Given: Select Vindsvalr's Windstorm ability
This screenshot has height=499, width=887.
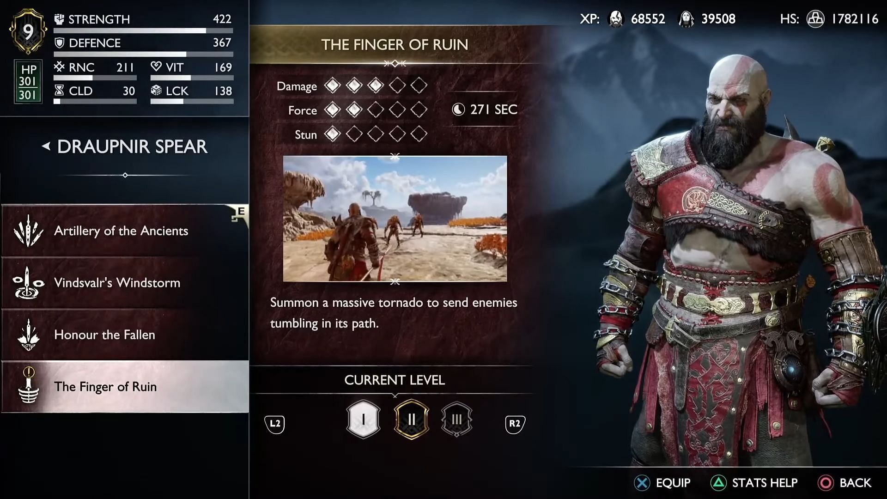Looking at the screenshot, I should [125, 282].
